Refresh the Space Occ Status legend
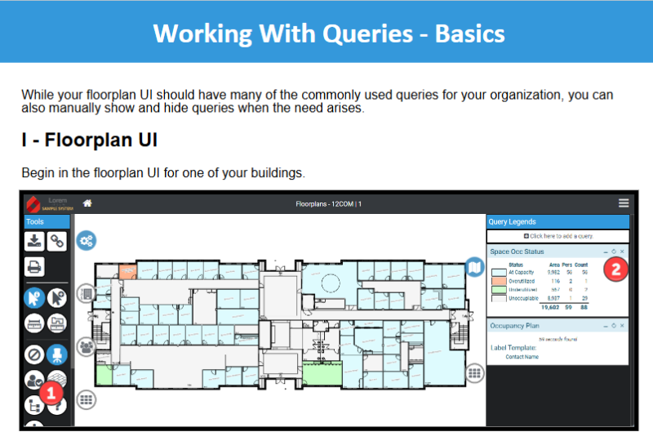653x432 pixels. (613, 252)
